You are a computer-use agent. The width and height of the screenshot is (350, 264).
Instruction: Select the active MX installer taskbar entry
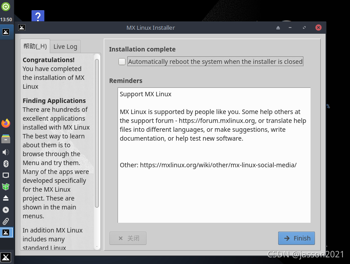tap(6, 232)
